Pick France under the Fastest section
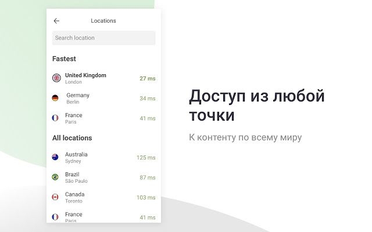Viewport: 372px width, 232px height. pos(104,118)
